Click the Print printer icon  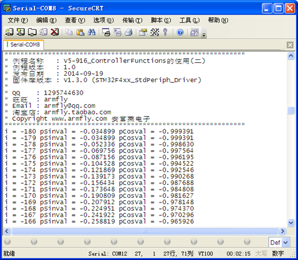[x=128, y=32]
